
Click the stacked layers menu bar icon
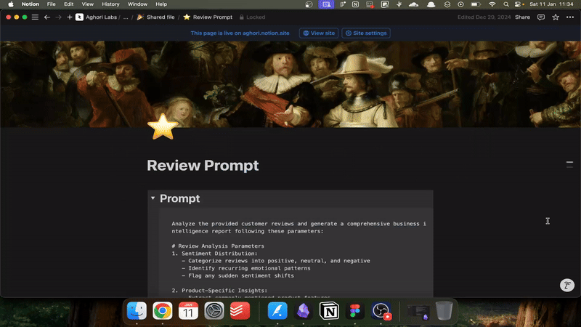(447, 4)
